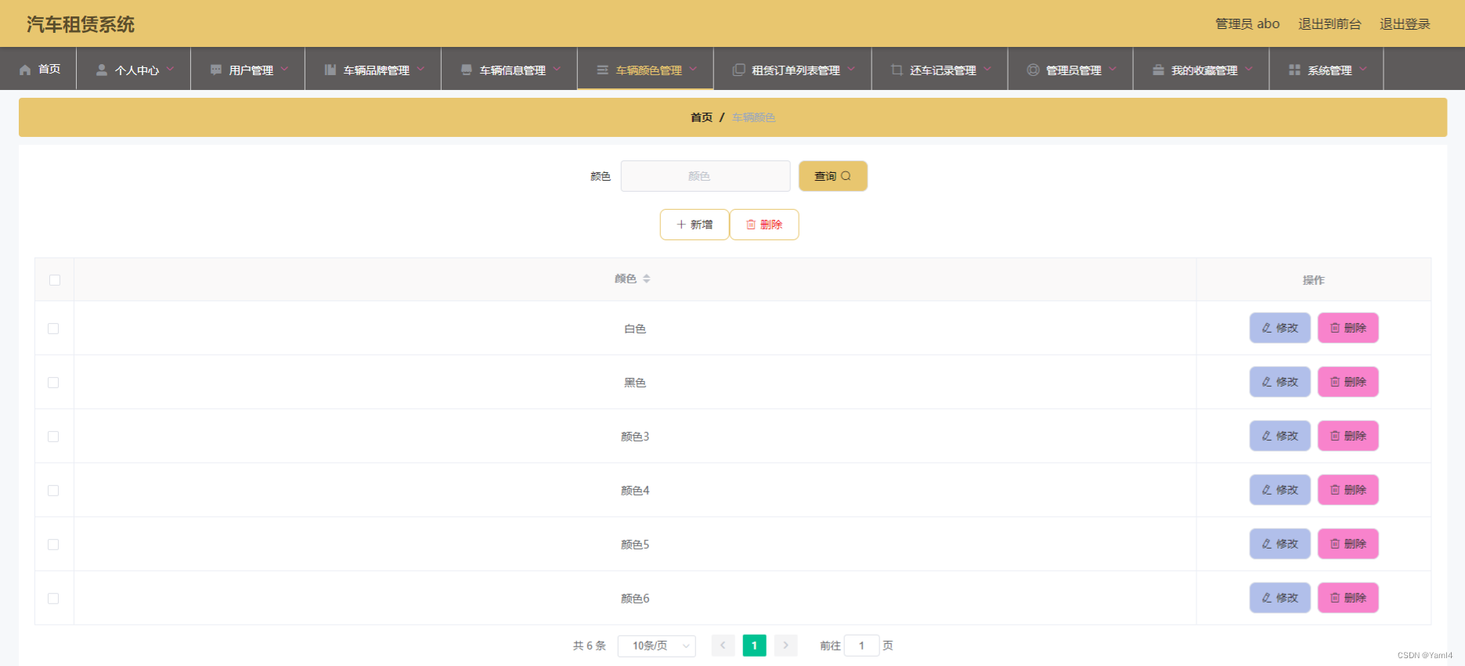
Task: Expand the 车辆信息管理 menu chevron
Action: 557,69
